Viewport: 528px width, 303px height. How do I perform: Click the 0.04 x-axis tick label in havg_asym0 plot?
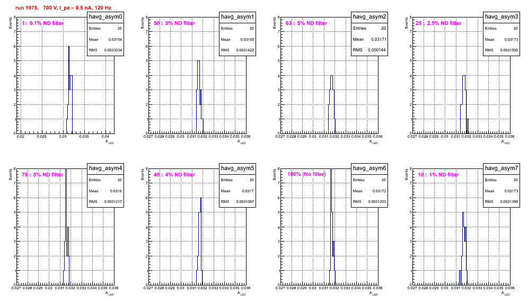[105, 137]
